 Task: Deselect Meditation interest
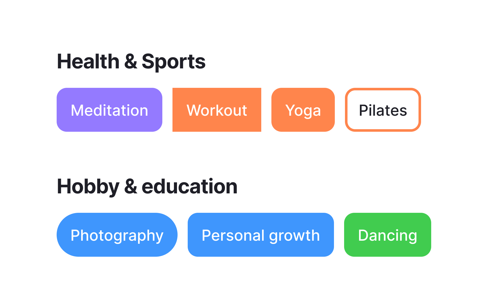109,110
